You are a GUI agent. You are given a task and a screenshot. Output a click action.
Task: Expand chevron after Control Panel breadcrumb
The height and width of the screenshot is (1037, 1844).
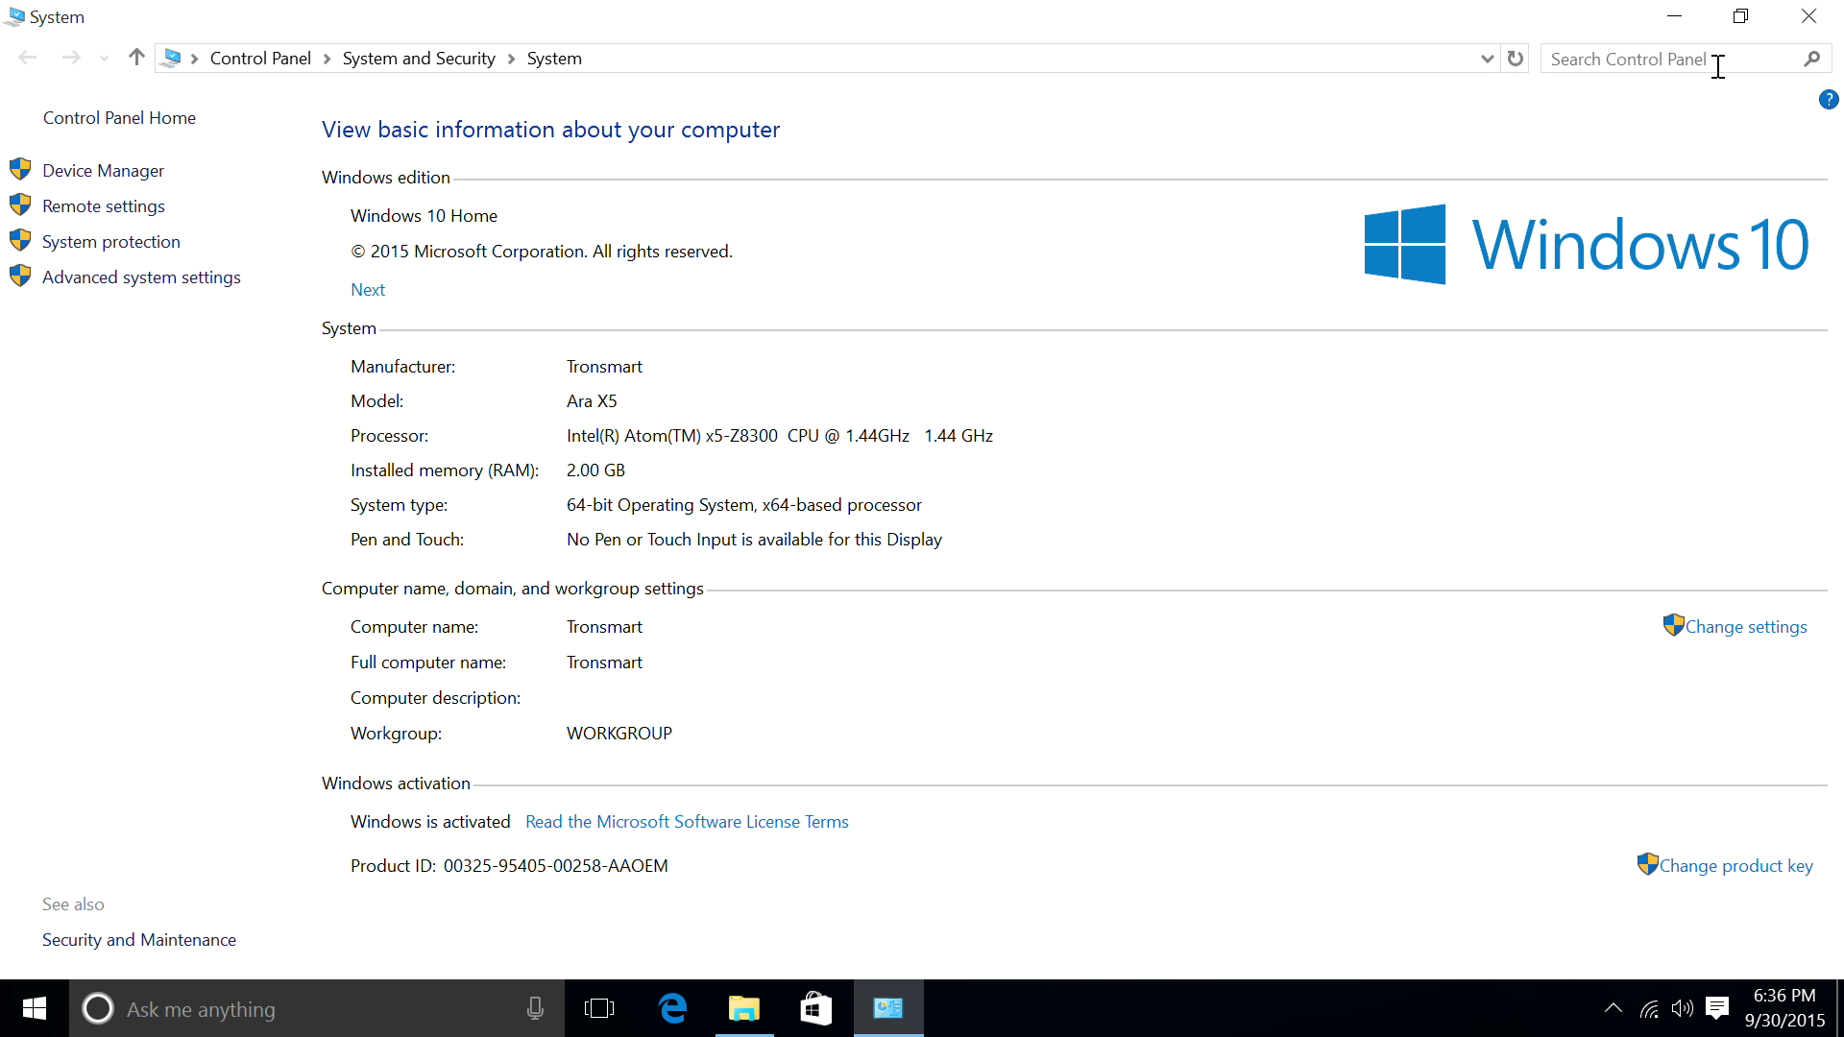click(327, 59)
